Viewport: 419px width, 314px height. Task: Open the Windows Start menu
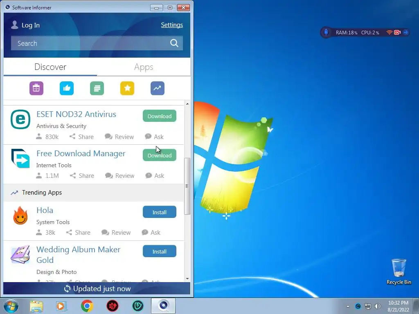(x=11, y=306)
